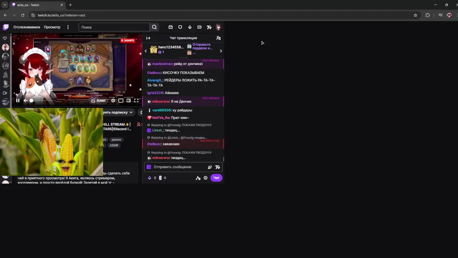
Task: Open NoVVa_Ra user name in chat
Action: (x=161, y=118)
